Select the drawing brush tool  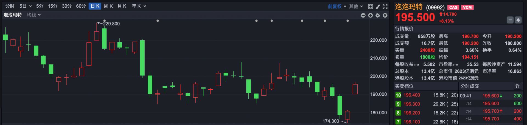pyautogui.click(x=378, y=6)
